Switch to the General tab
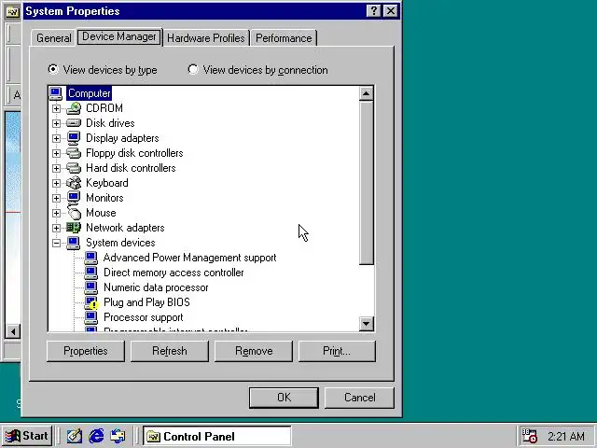The height and width of the screenshot is (448, 597). [54, 38]
